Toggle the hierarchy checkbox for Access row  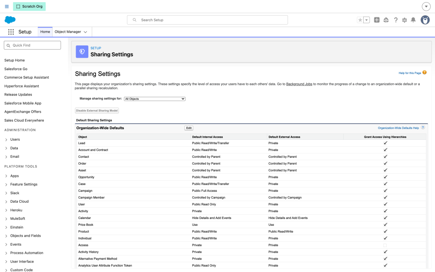[385, 245]
